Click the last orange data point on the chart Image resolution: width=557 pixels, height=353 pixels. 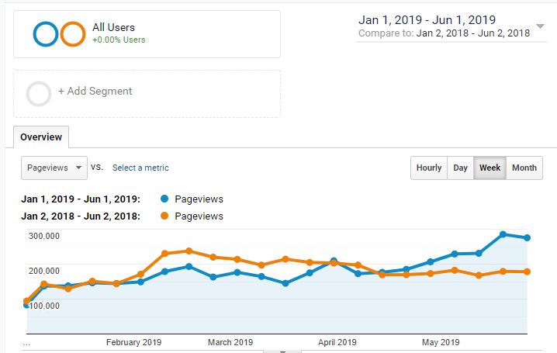[527, 272]
